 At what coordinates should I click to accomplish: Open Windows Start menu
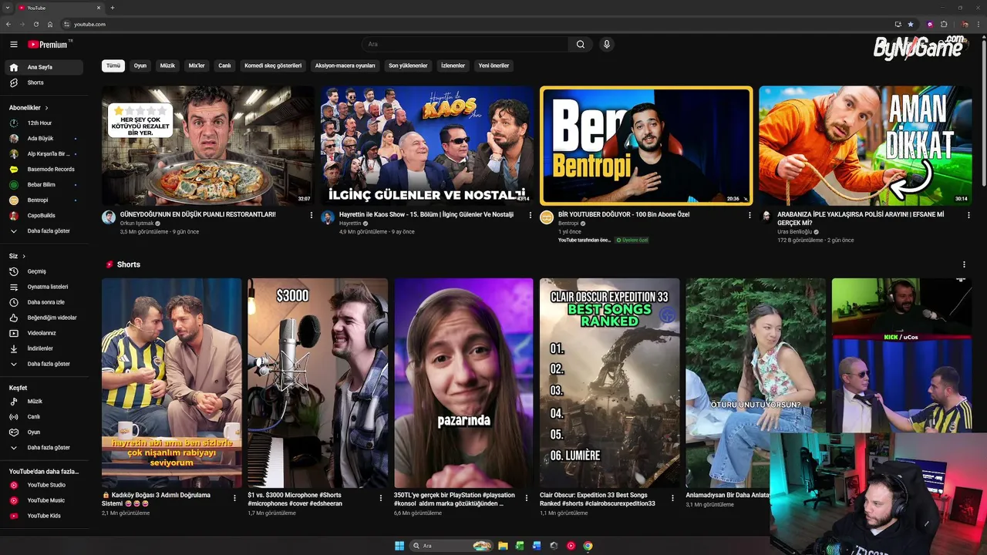click(x=399, y=546)
